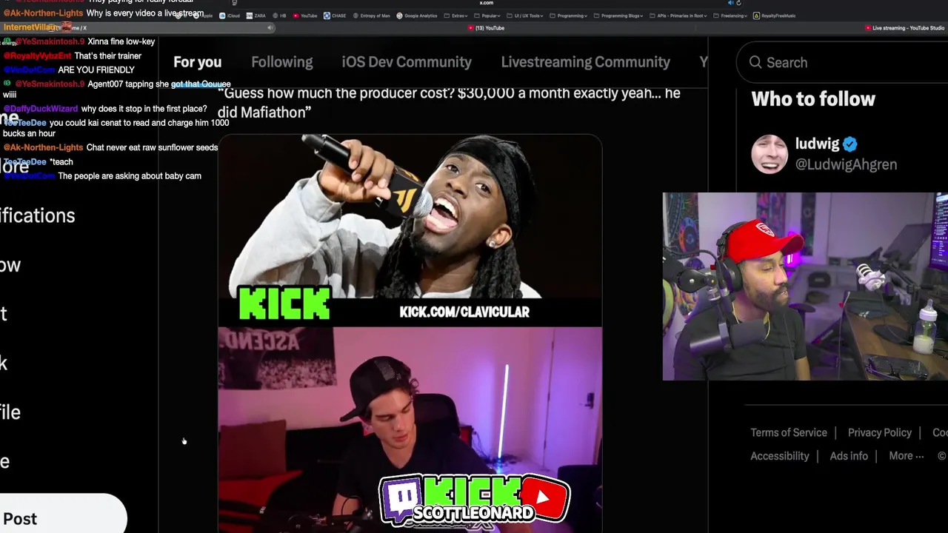The image size is (948, 533).
Task: Click the X Search input field
Action: click(843, 62)
